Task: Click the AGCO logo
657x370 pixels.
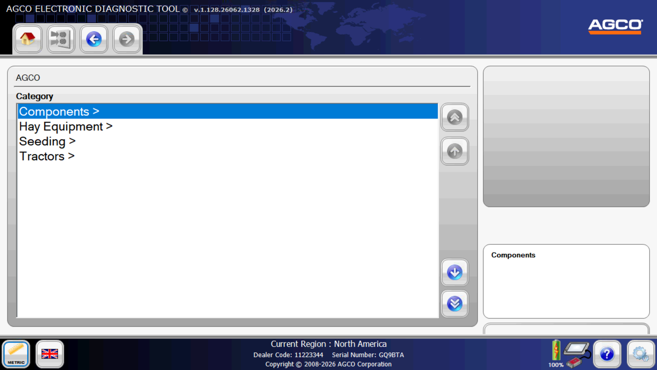Action: coord(616,26)
